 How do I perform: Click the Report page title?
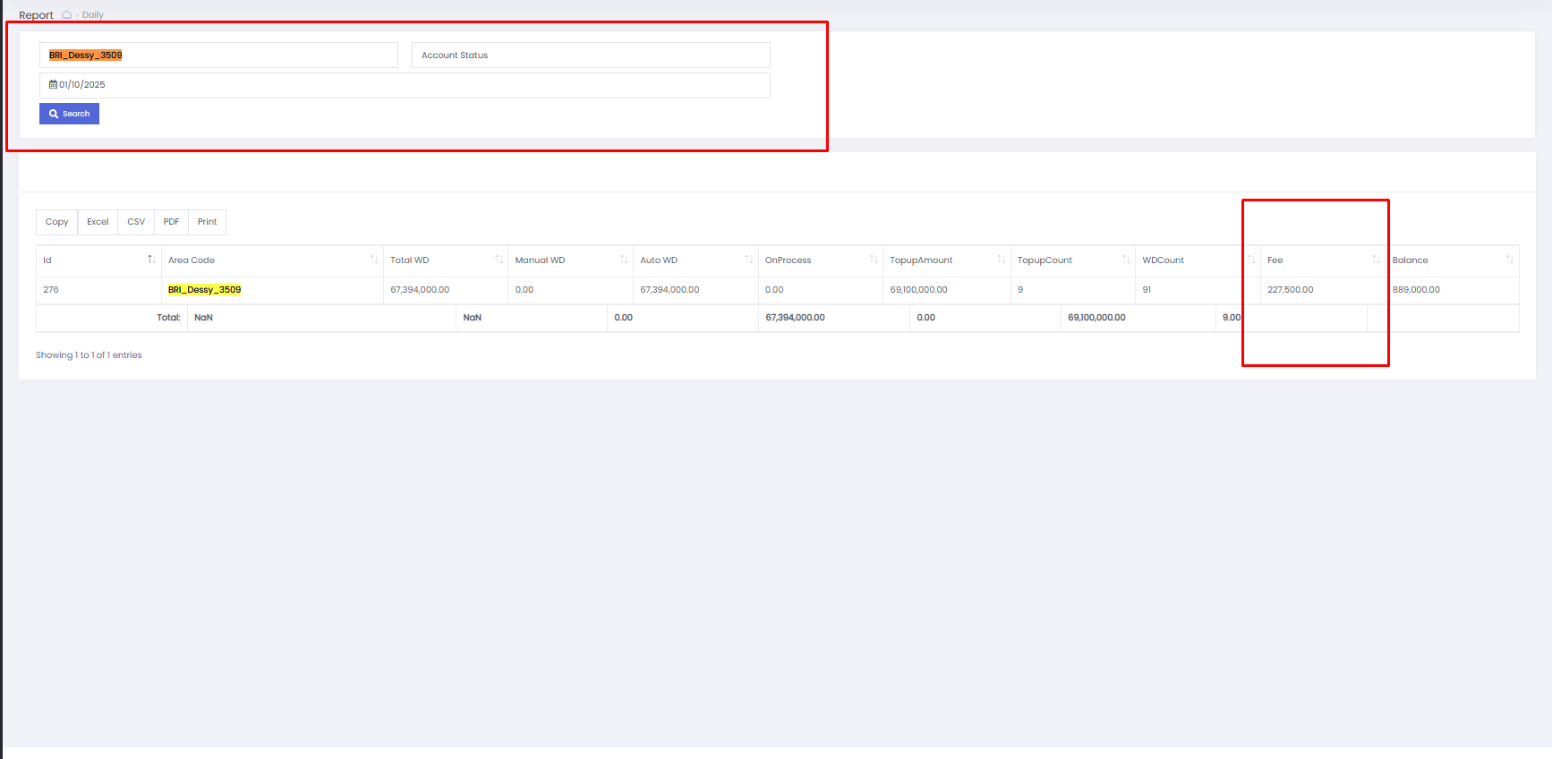(x=36, y=15)
